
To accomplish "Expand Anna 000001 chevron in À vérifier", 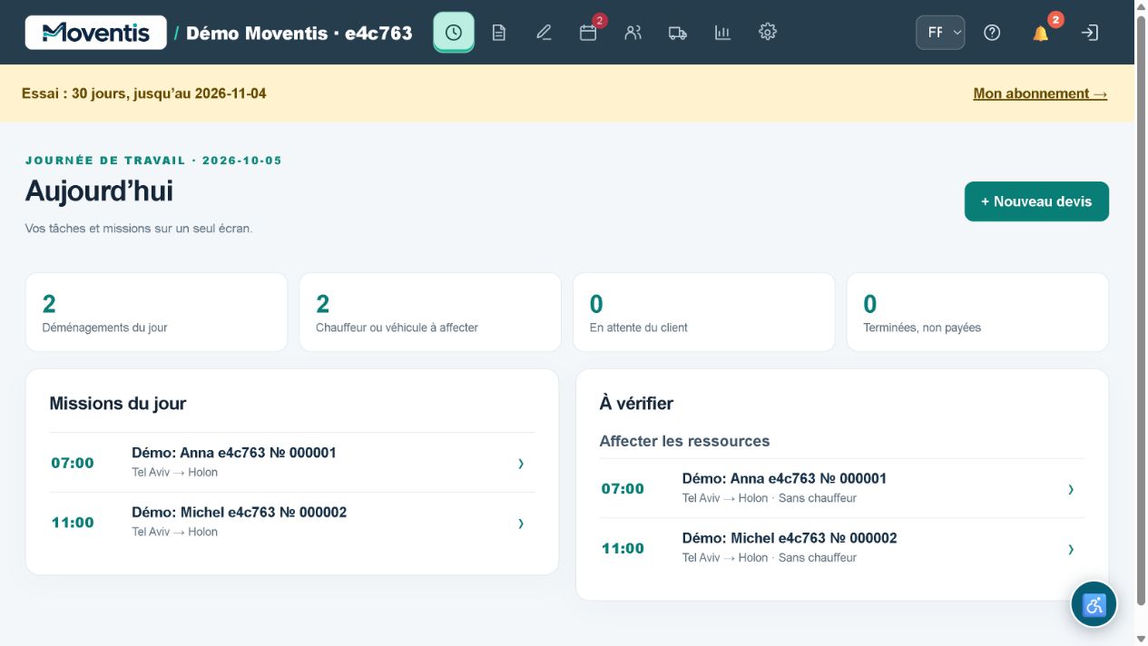I will pyautogui.click(x=1071, y=489).
